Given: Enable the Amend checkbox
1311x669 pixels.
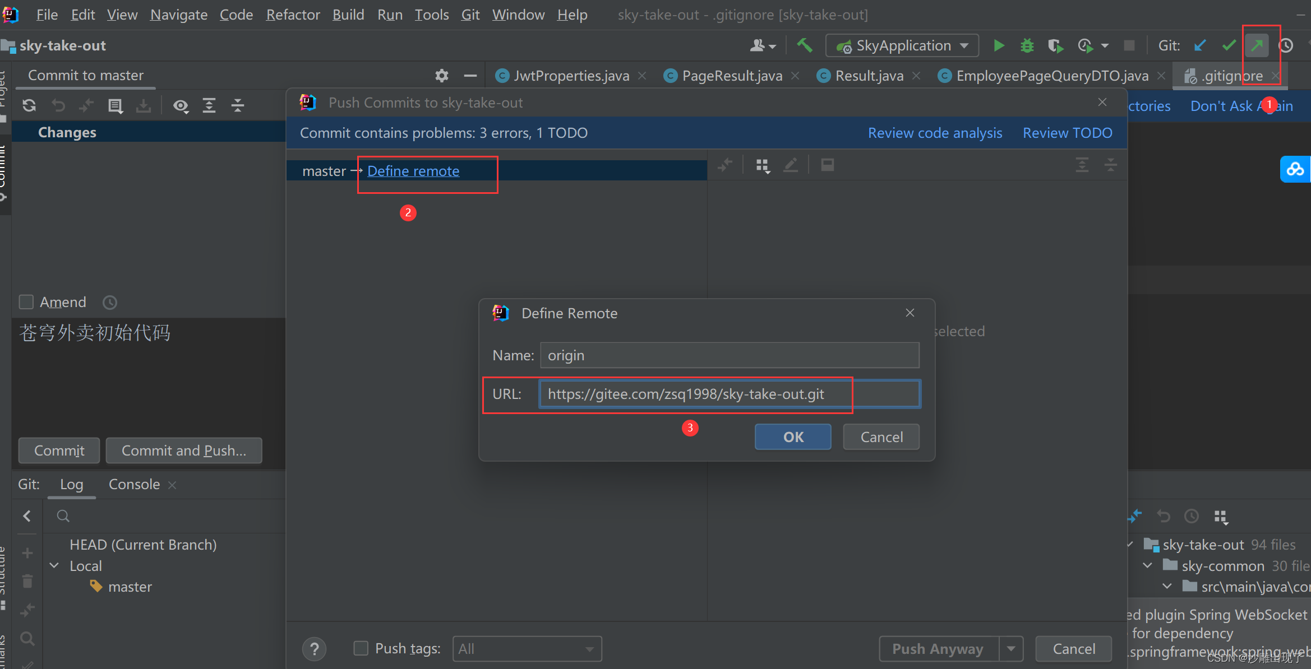Looking at the screenshot, I should [x=26, y=302].
